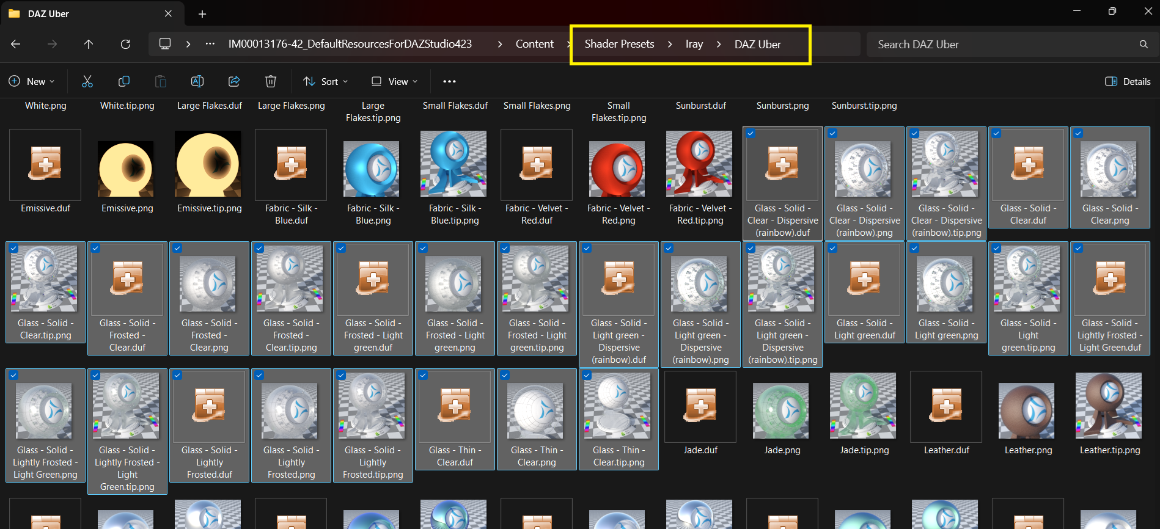Screen dimensions: 1160x529
Task: Select the Fabric - Silk - Blue.tip.png thumbnail
Action: [455, 164]
